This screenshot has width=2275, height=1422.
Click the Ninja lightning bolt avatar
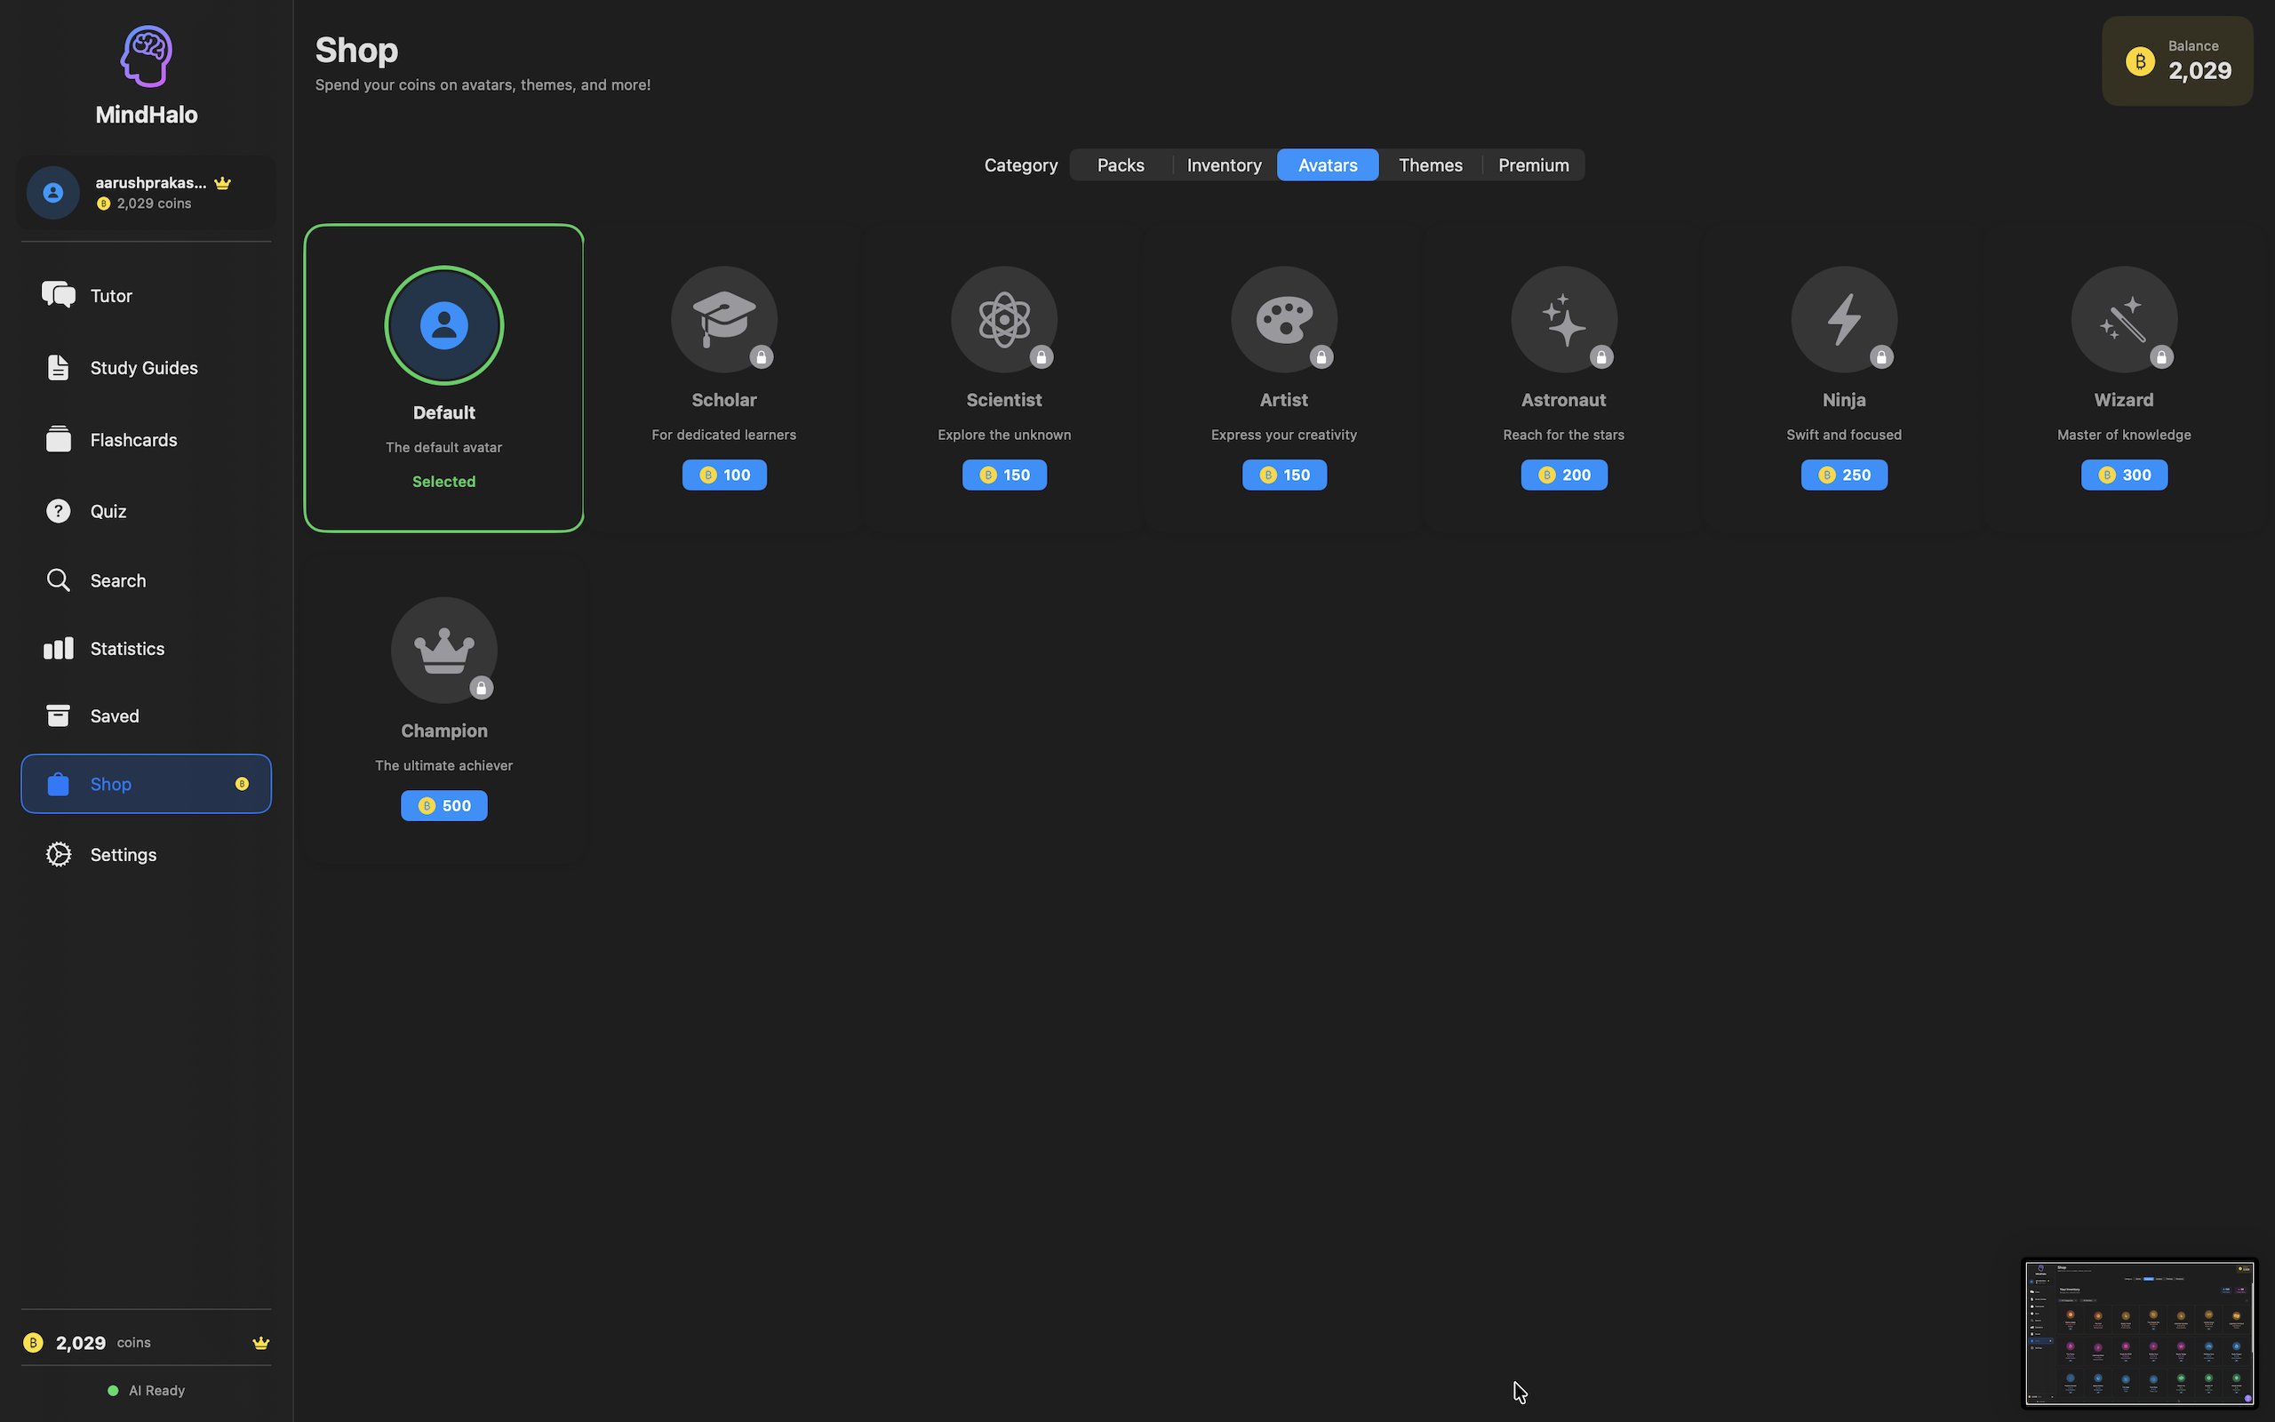1843,319
